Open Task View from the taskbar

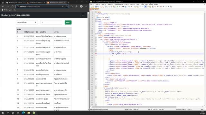18,113
